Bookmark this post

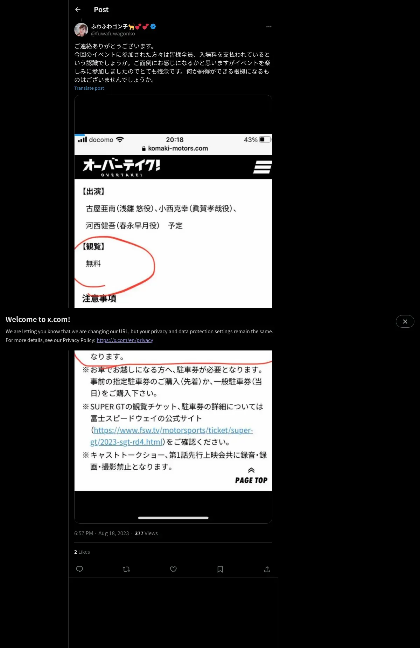220,569
